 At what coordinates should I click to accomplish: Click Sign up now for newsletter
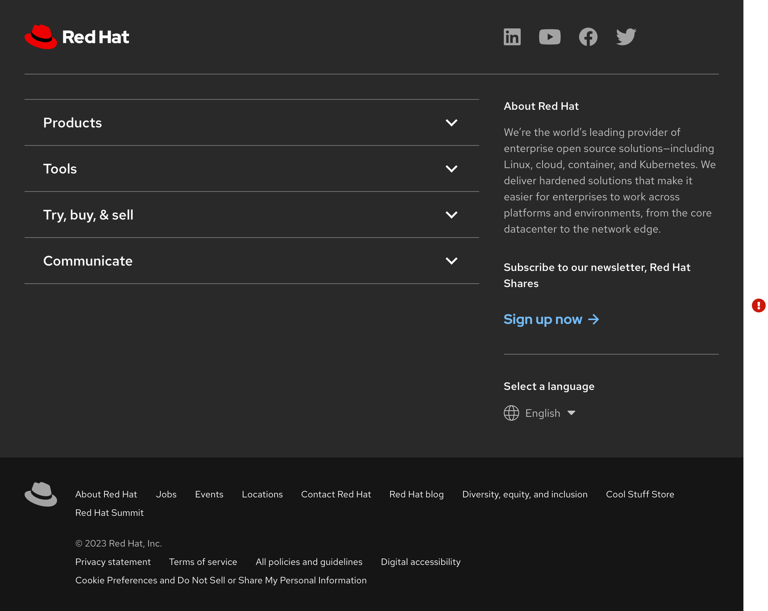543,319
